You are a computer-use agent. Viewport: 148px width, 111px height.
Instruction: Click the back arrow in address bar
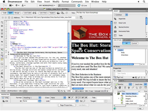pyautogui.click(x=3, y=17)
